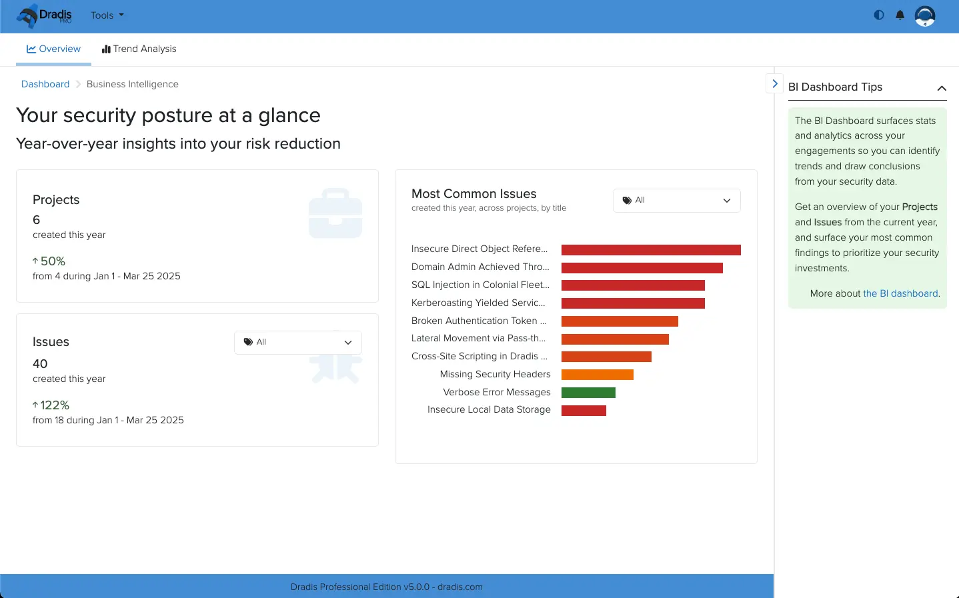The height and width of the screenshot is (598, 959).
Task: Follow the BI dashboard help link
Action: click(x=900, y=293)
